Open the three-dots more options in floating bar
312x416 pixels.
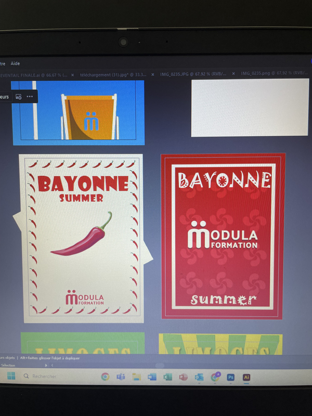[x=30, y=97]
